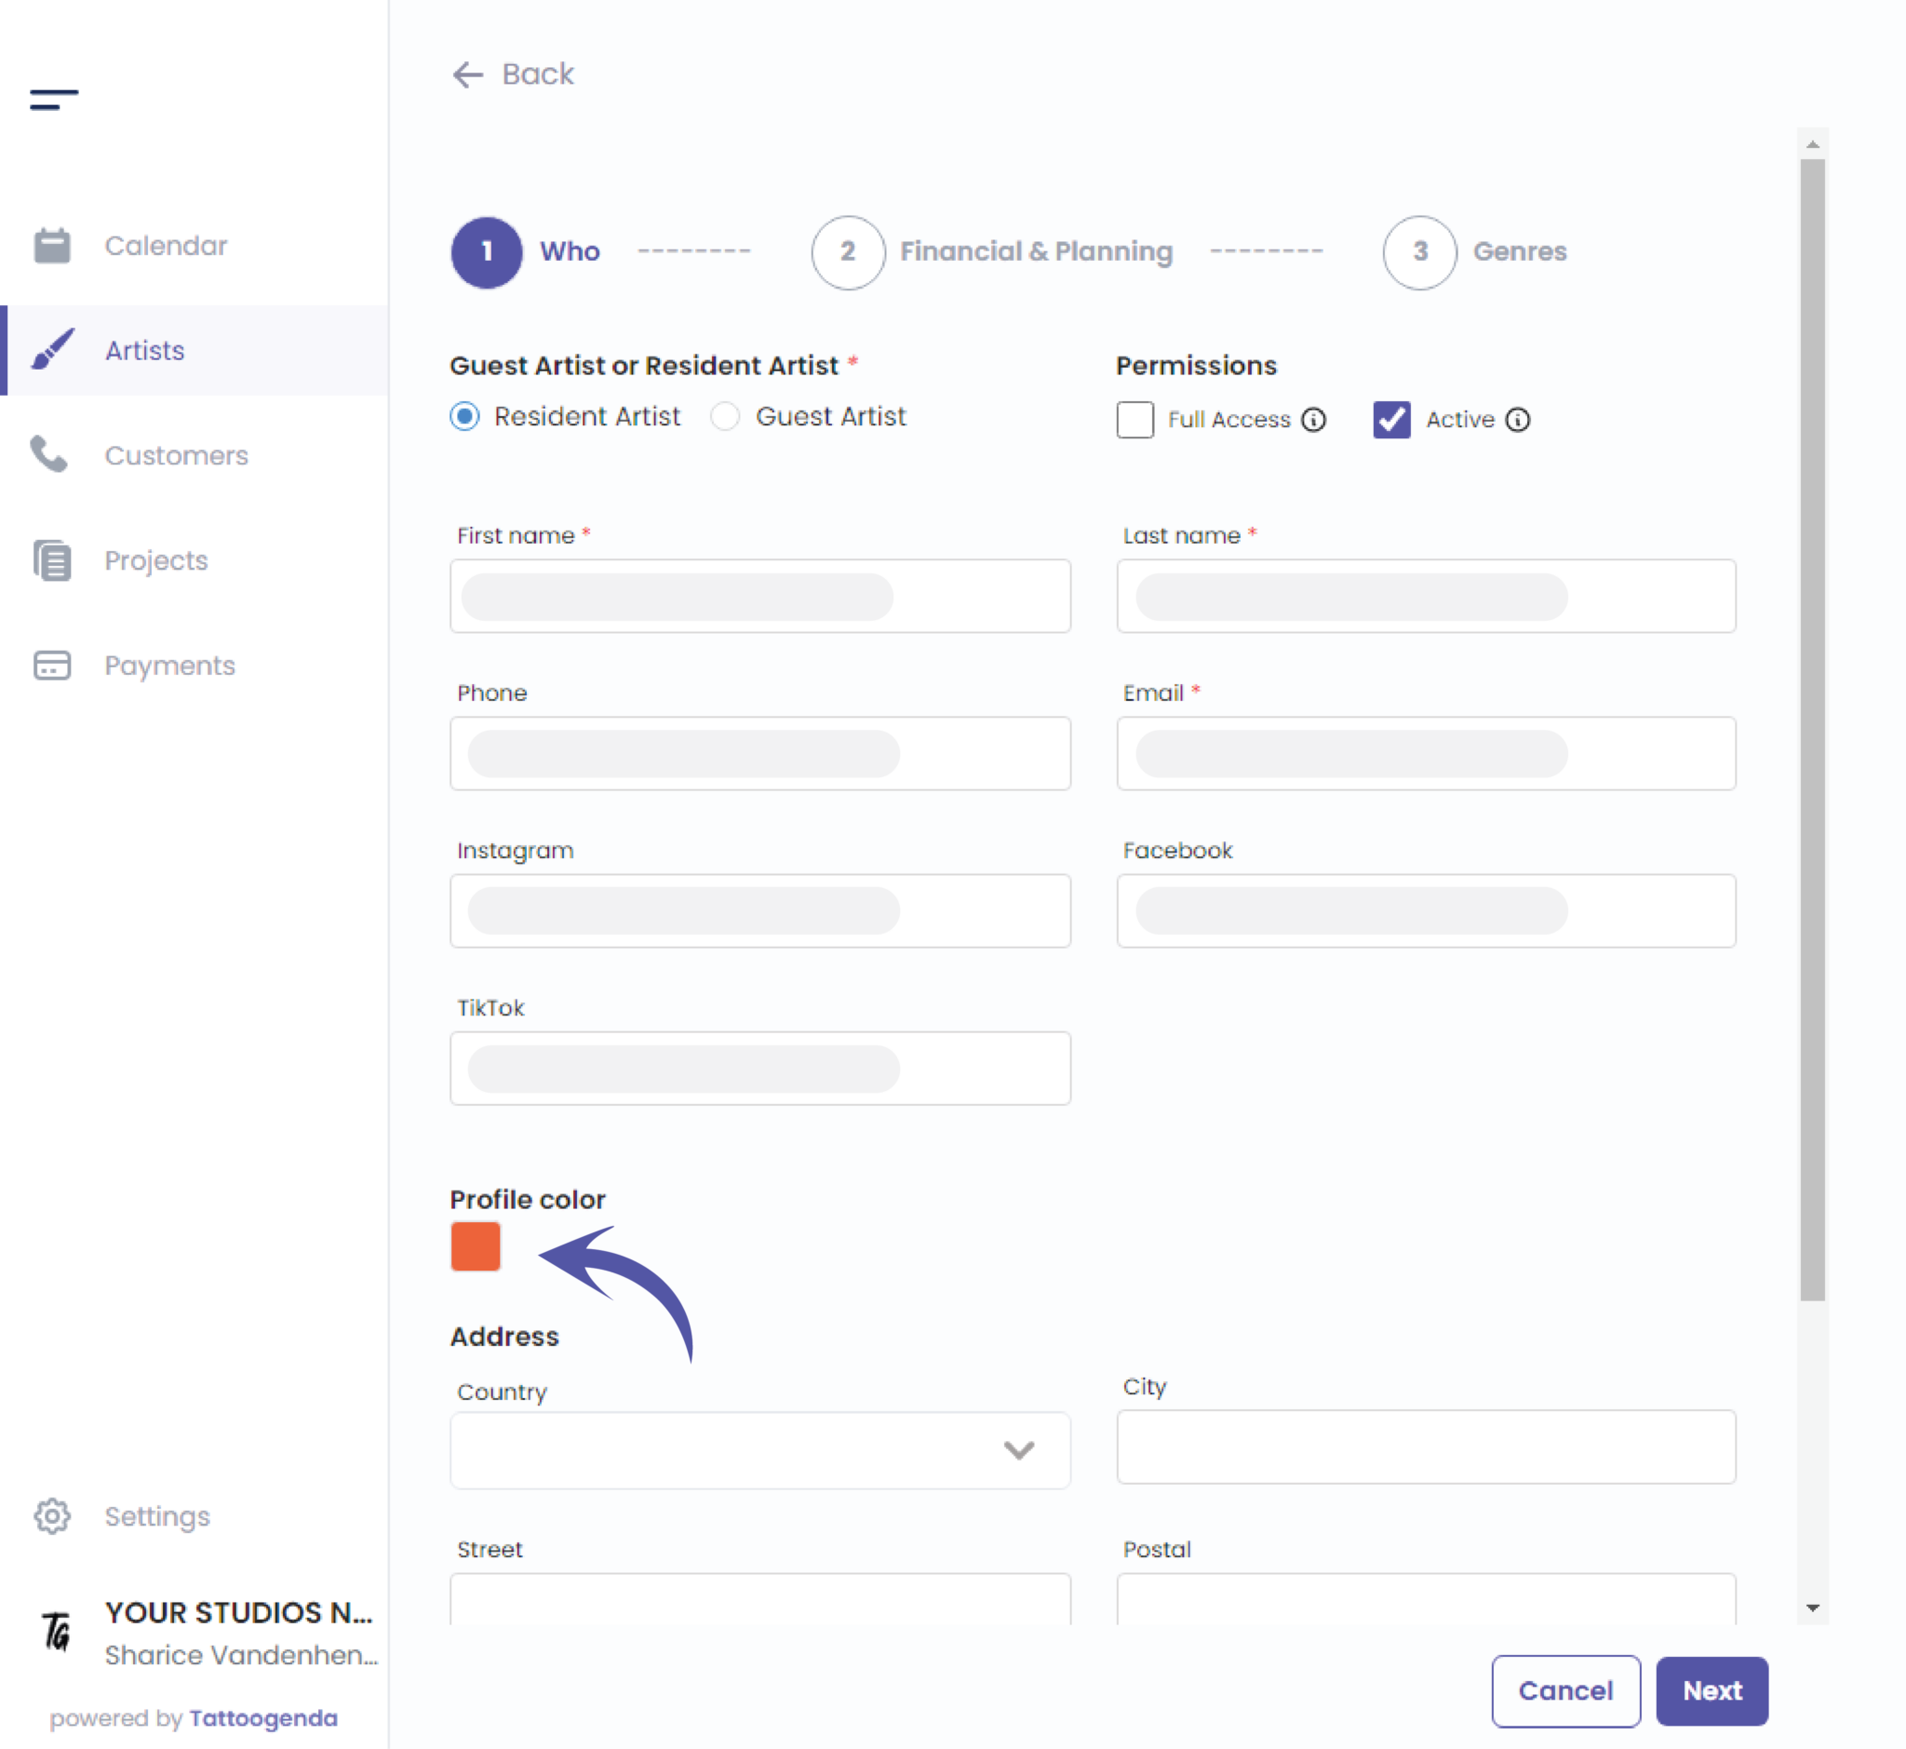1906x1749 pixels.
Task: Click the Back link
Action: coord(513,74)
